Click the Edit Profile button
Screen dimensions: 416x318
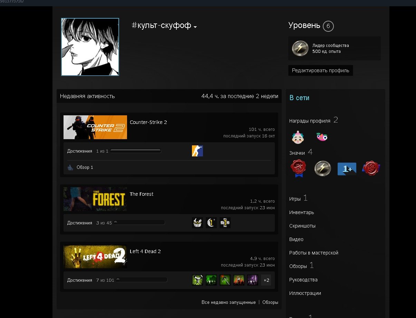[320, 70]
